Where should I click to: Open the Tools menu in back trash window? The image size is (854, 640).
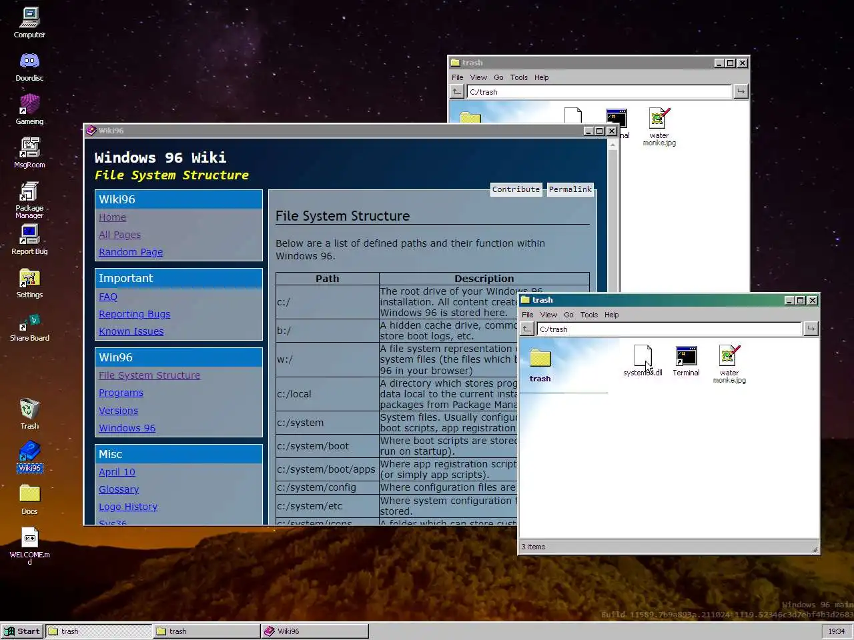pos(519,77)
